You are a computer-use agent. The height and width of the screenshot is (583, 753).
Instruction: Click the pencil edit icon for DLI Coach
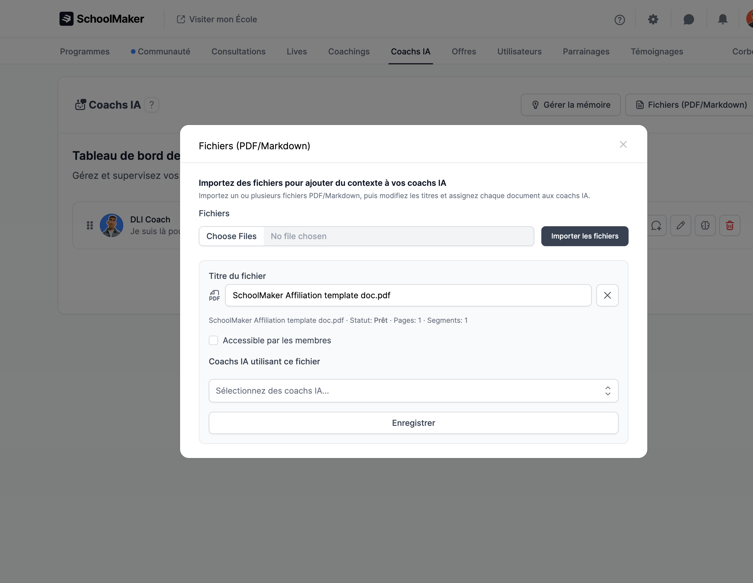coord(680,225)
